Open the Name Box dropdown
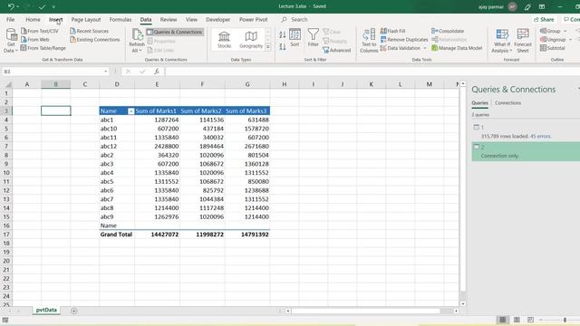580x326 pixels. point(105,72)
